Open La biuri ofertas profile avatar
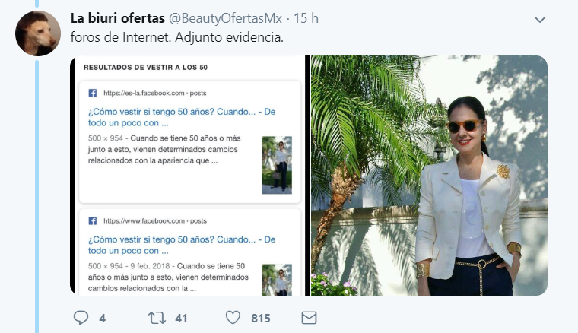This screenshot has height=333, width=578. coord(38,33)
